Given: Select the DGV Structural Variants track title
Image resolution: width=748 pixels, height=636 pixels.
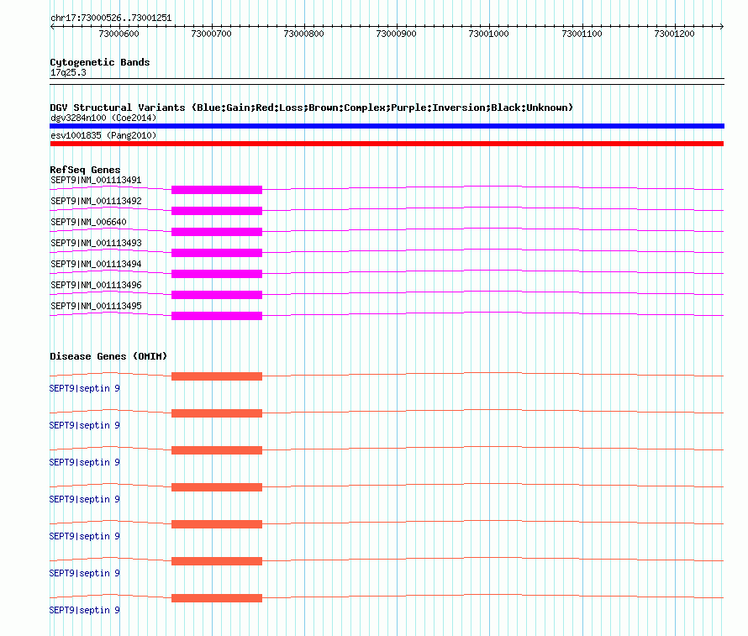Looking at the screenshot, I should pos(312,108).
